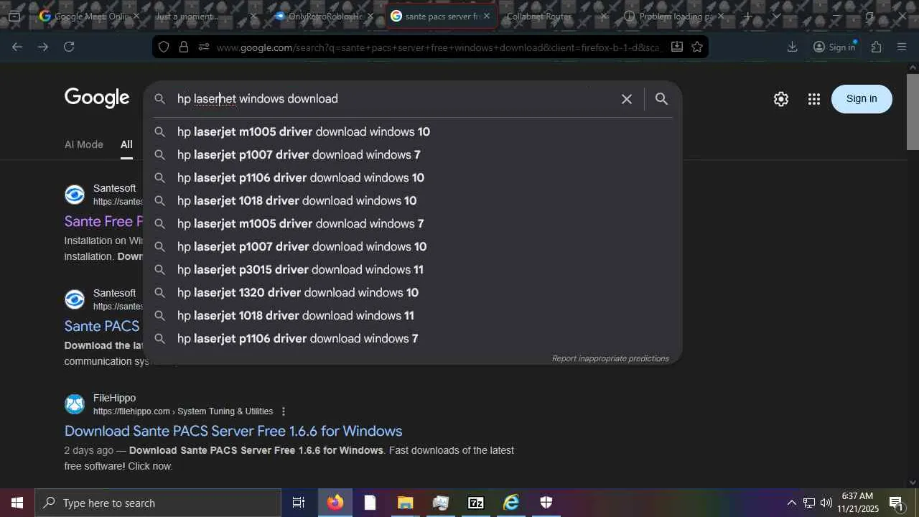The image size is (919, 517).
Task: Open the Windows Start menu
Action: click(x=17, y=503)
